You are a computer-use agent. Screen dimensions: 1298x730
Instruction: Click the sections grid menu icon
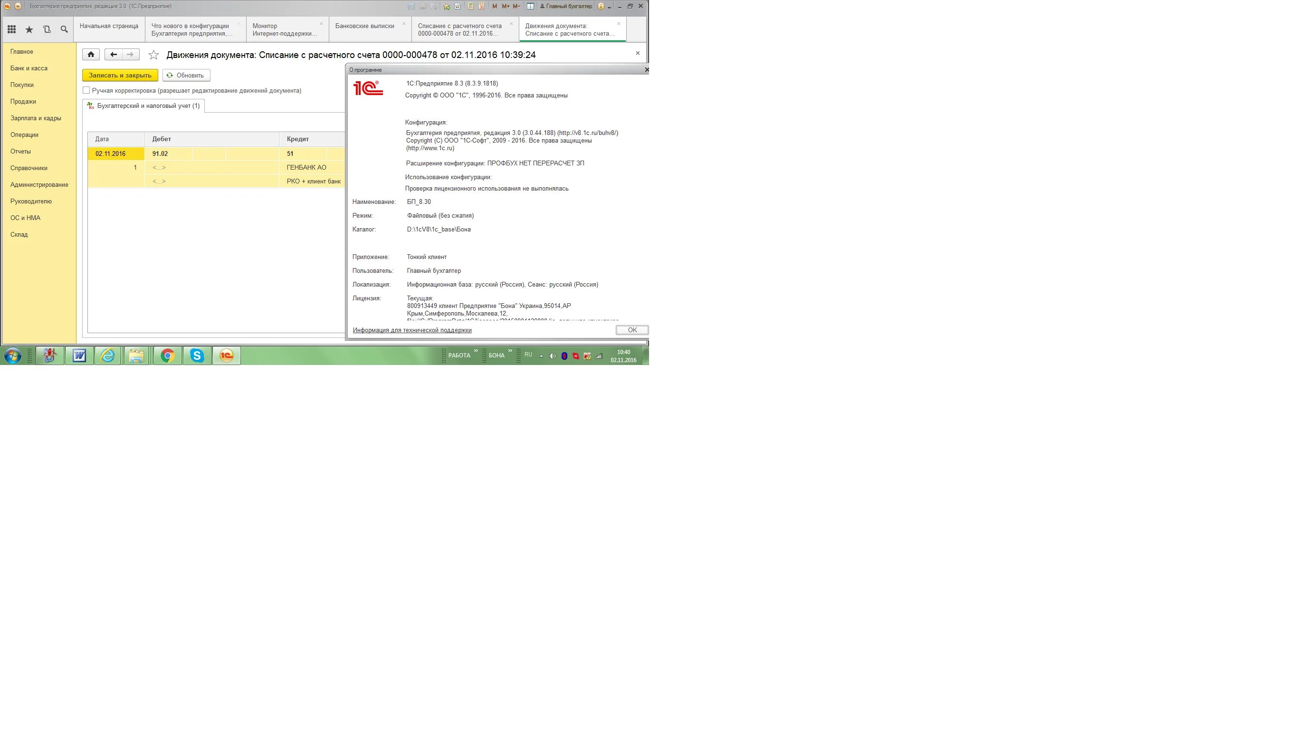[x=11, y=30]
